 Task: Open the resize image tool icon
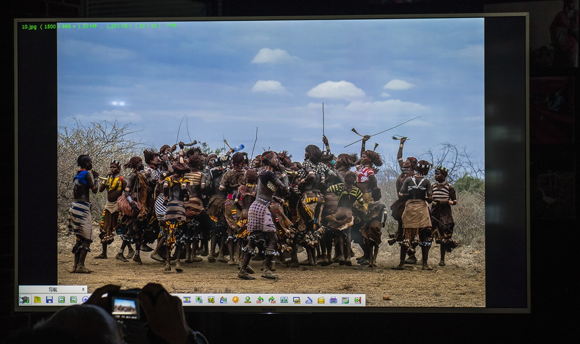199,300
